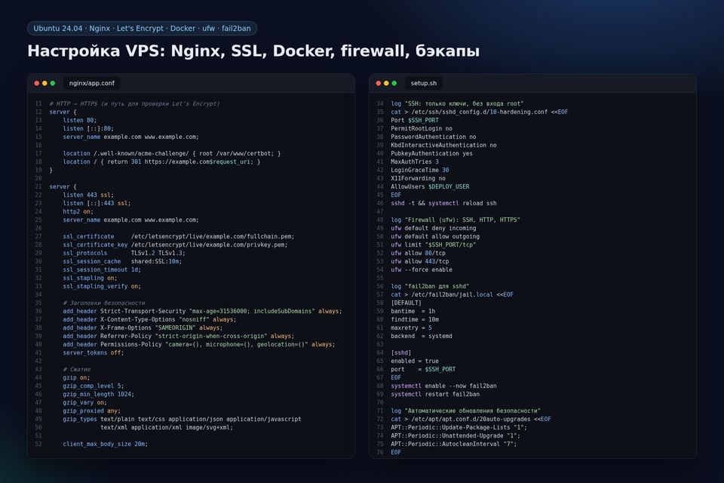Click 'systemctl restart fail2ban'
Image resolution: width=724 pixels, height=483 pixels.
click(x=435, y=395)
